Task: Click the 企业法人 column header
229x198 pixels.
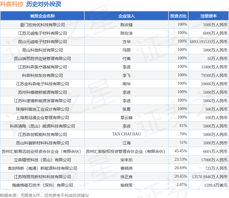Action: pos(127,16)
